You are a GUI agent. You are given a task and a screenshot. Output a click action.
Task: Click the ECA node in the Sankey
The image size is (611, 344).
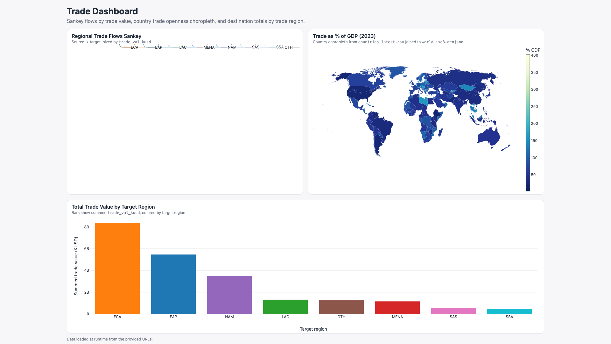pyautogui.click(x=134, y=47)
